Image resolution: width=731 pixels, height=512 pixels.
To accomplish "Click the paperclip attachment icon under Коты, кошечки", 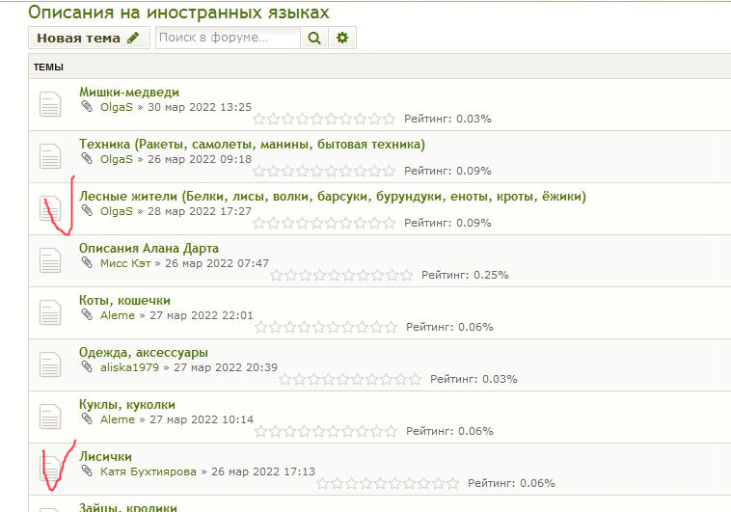I will (x=87, y=314).
